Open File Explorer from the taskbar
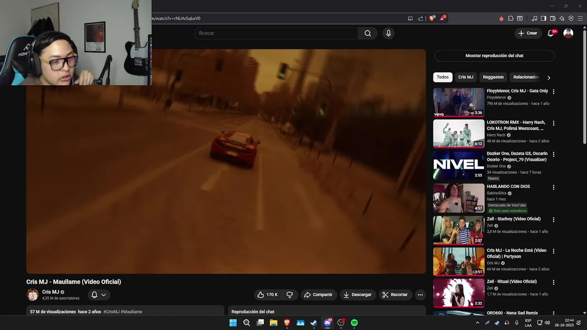The height and width of the screenshot is (330, 587). point(273,323)
